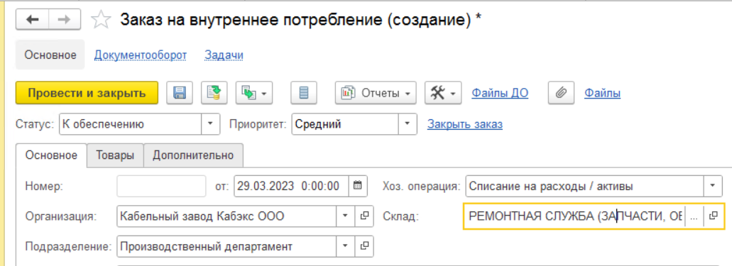Expand the Приоритет dropdown

tap(408, 124)
